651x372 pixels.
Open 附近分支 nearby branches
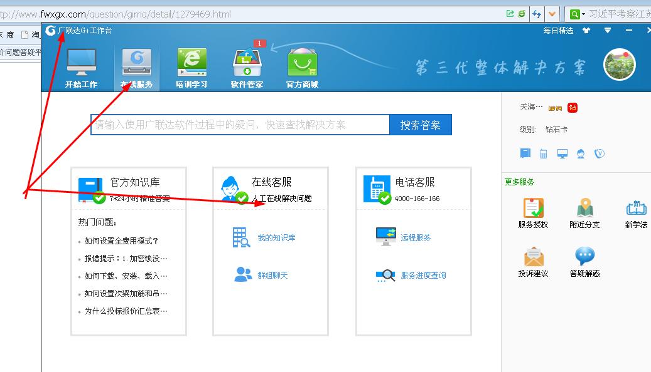click(584, 214)
